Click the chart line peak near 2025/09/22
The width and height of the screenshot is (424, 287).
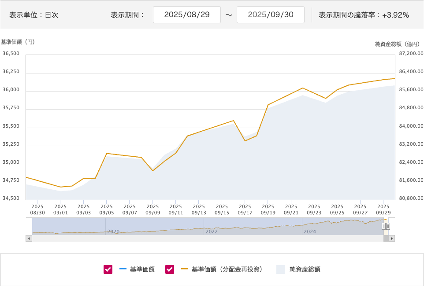tap(303, 88)
